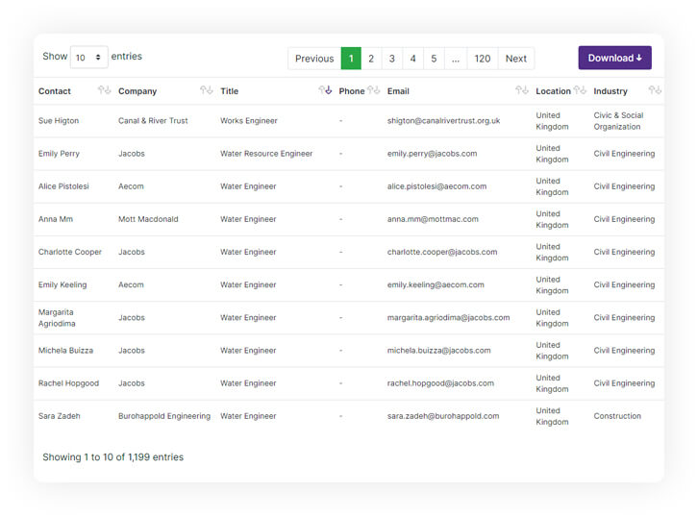Click the Civic & Social Organization cell
Screen dimensions: 697x516
coord(618,121)
